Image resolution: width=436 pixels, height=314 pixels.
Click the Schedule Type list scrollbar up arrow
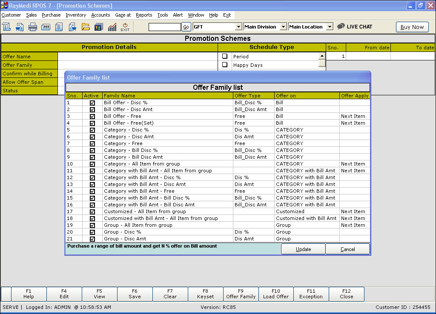(322, 56)
